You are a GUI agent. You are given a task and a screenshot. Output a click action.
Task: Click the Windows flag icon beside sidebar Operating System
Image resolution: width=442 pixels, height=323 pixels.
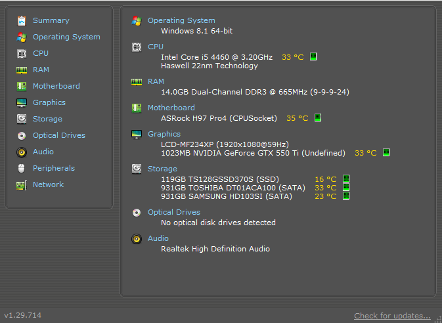[x=22, y=37]
